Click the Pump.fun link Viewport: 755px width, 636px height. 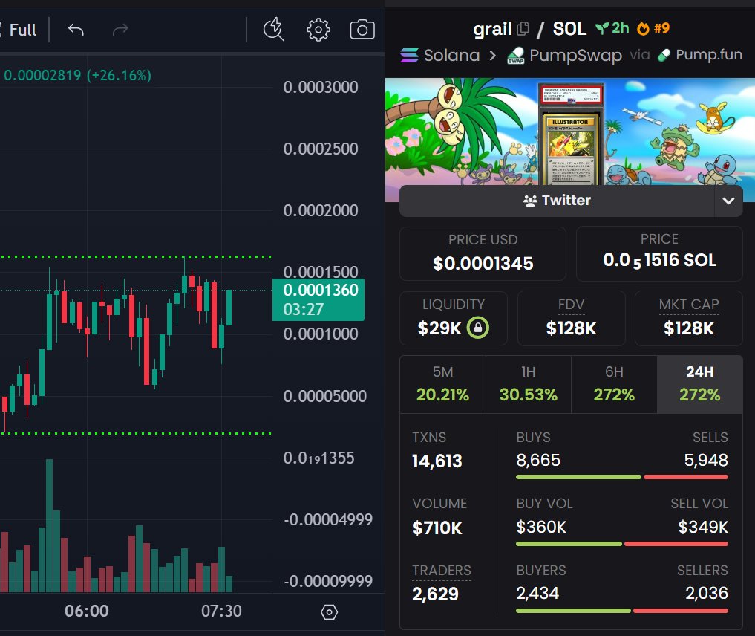(709, 55)
